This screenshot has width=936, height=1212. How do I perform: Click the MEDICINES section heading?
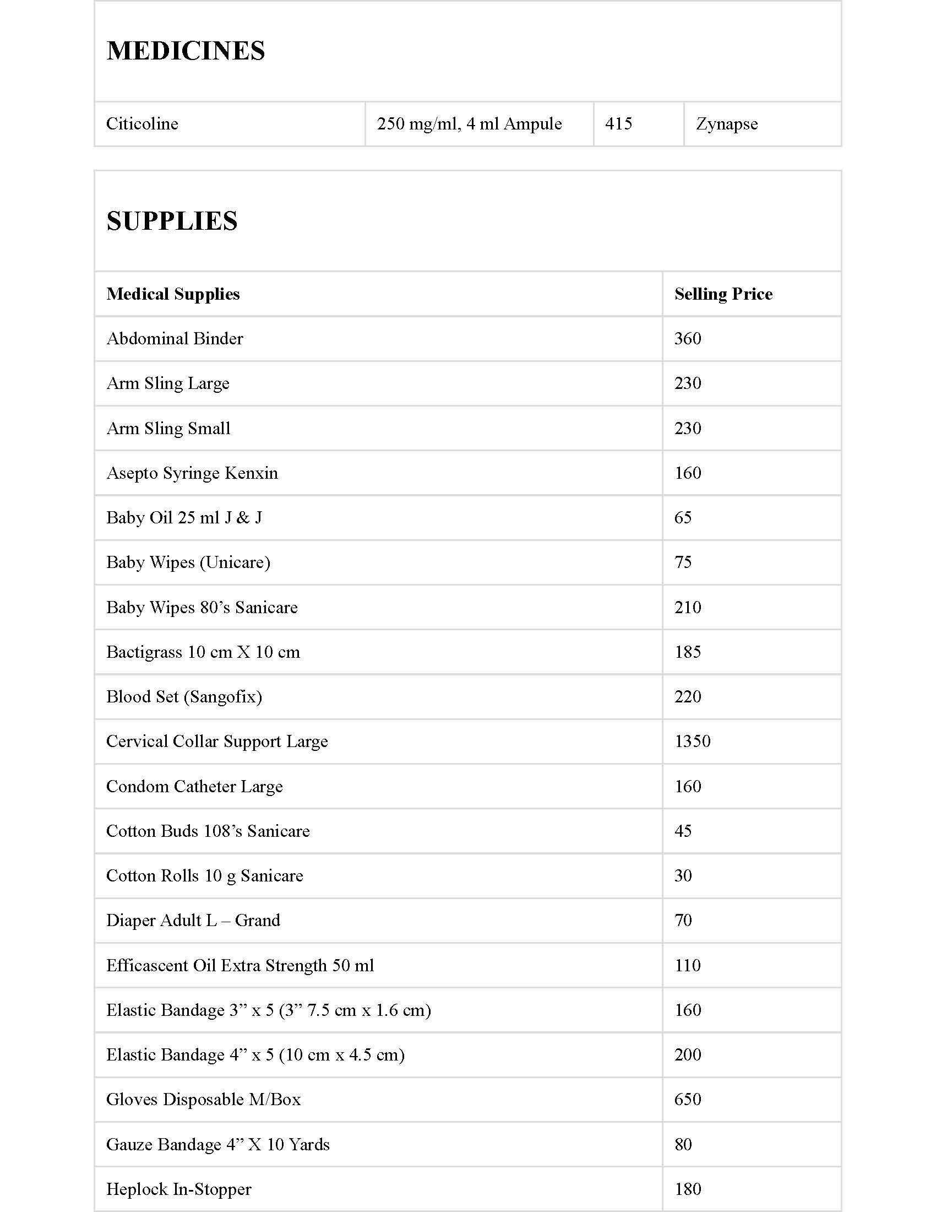coord(186,51)
